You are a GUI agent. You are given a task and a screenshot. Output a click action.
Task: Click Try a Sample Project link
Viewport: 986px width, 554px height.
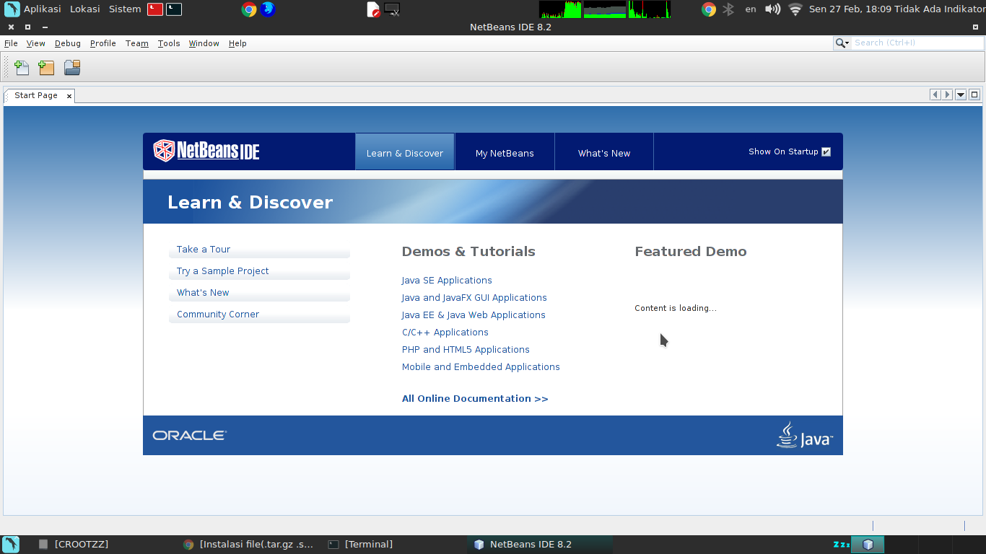click(x=223, y=271)
